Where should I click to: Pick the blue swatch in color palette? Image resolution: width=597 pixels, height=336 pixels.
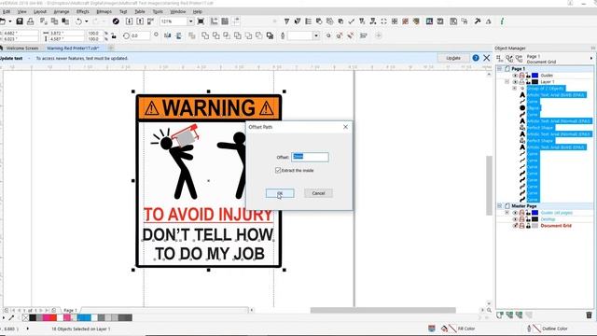[84, 317]
